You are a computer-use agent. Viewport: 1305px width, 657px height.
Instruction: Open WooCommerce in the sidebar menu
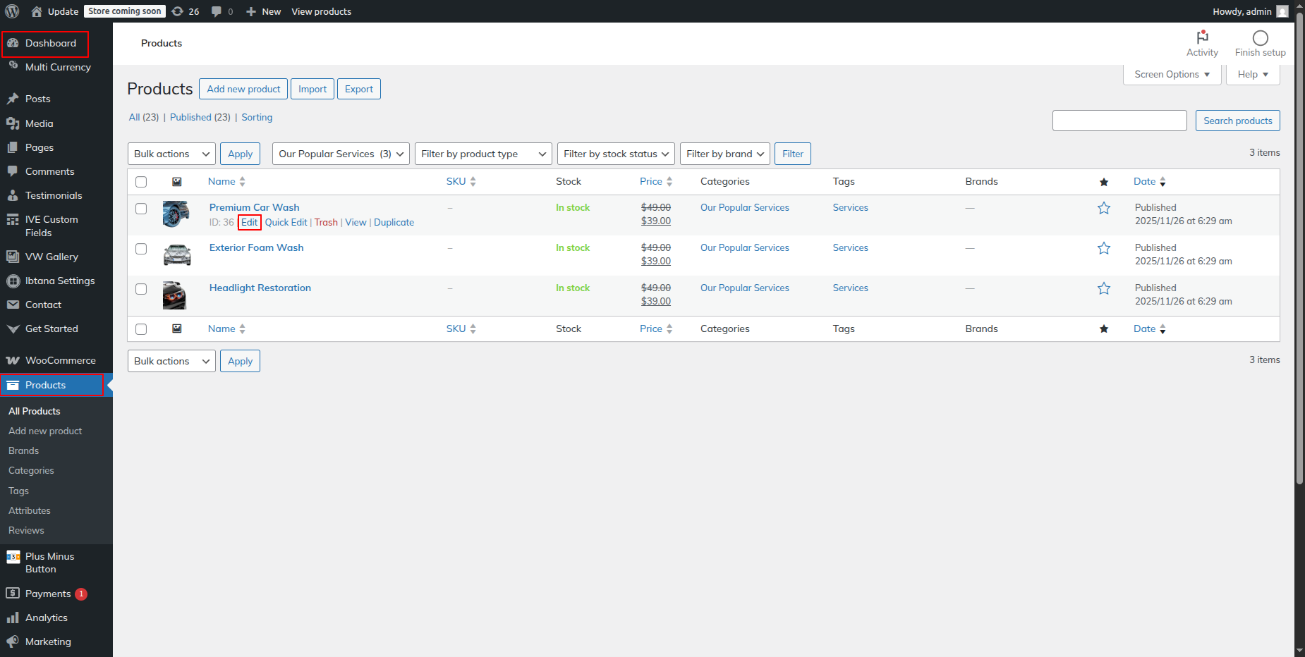60,360
